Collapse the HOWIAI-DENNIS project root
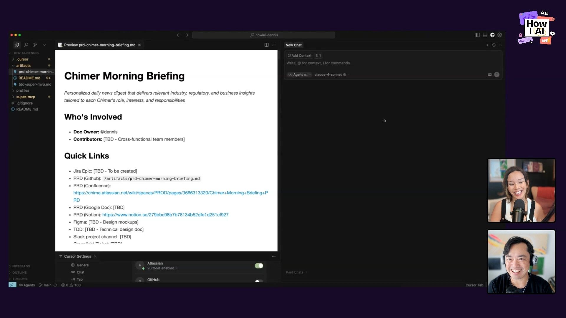 [25, 53]
